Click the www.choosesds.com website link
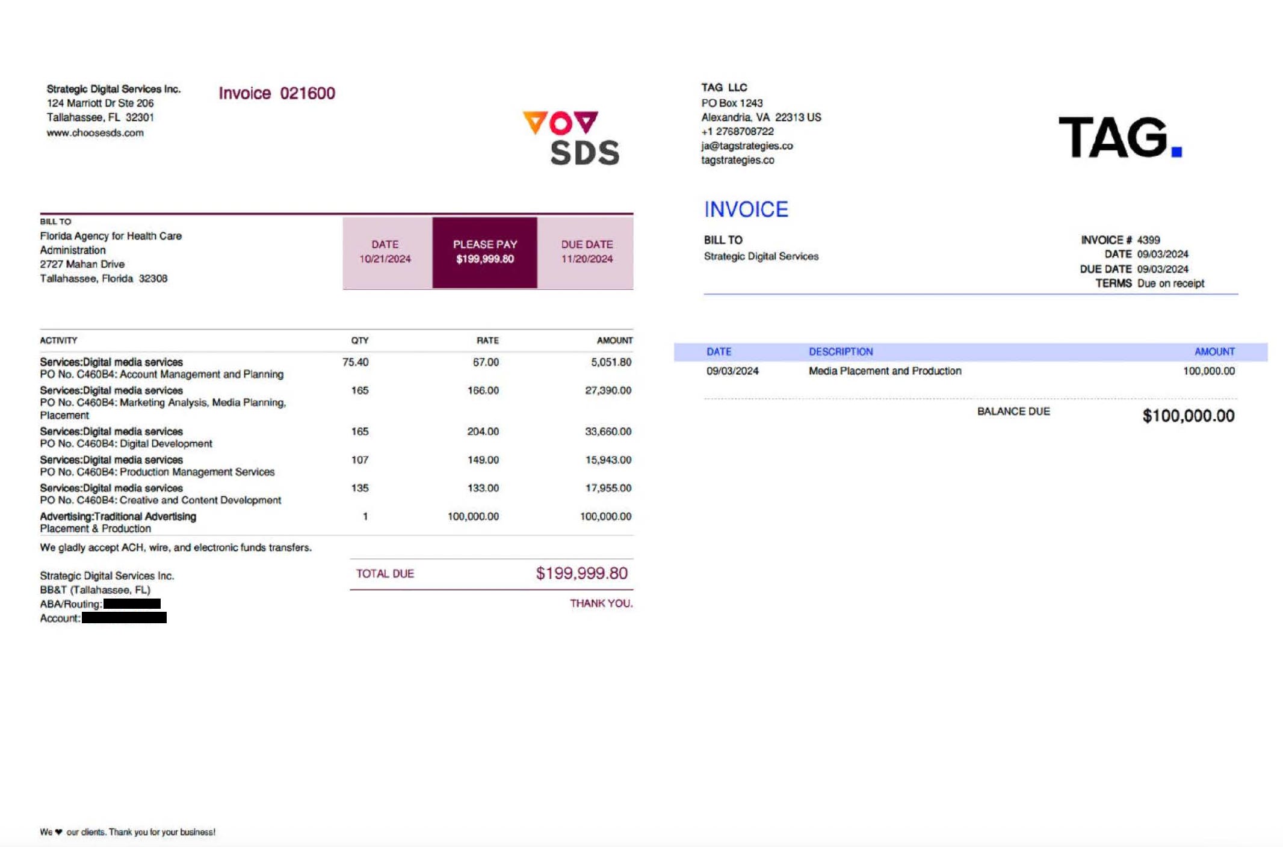1283x847 pixels. coord(95,133)
